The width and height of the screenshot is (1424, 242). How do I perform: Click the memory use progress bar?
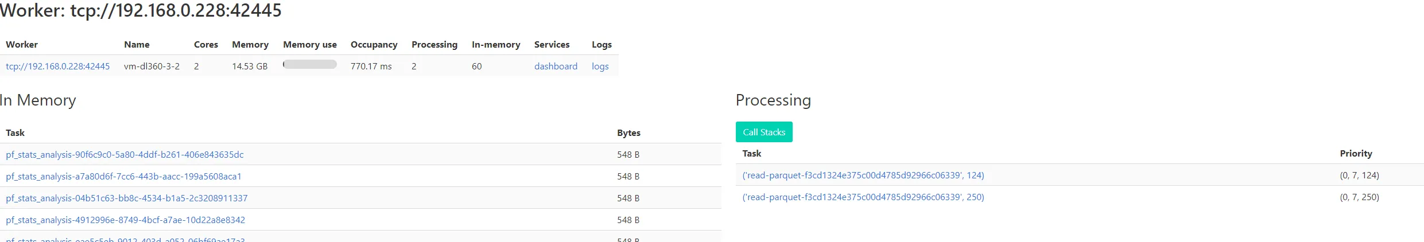(310, 65)
